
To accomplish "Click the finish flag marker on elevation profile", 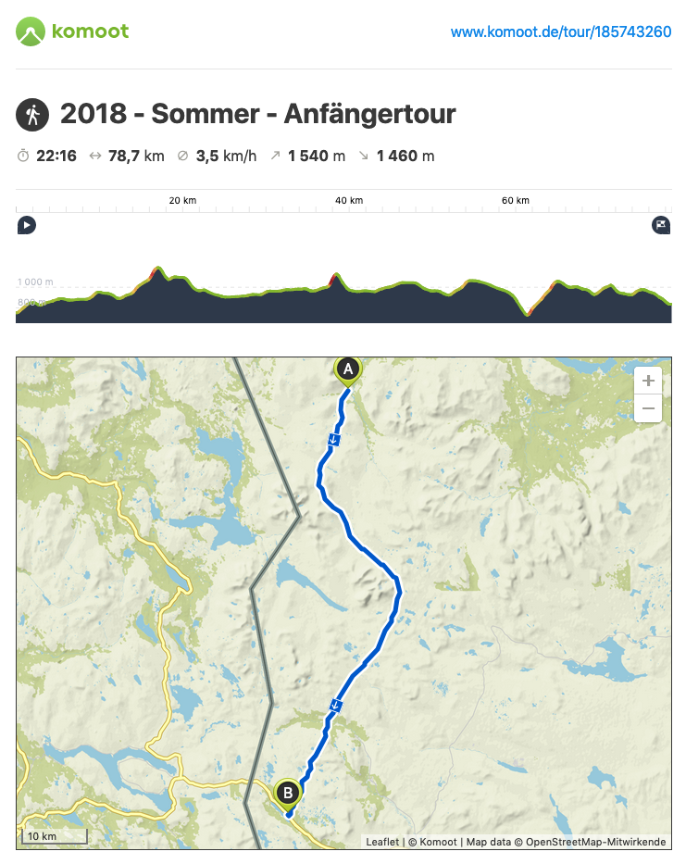I will 661,225.
